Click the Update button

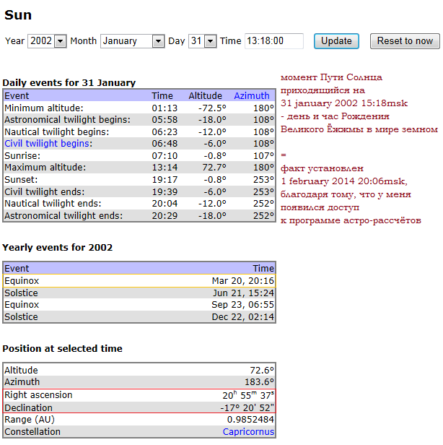[336, 41]
